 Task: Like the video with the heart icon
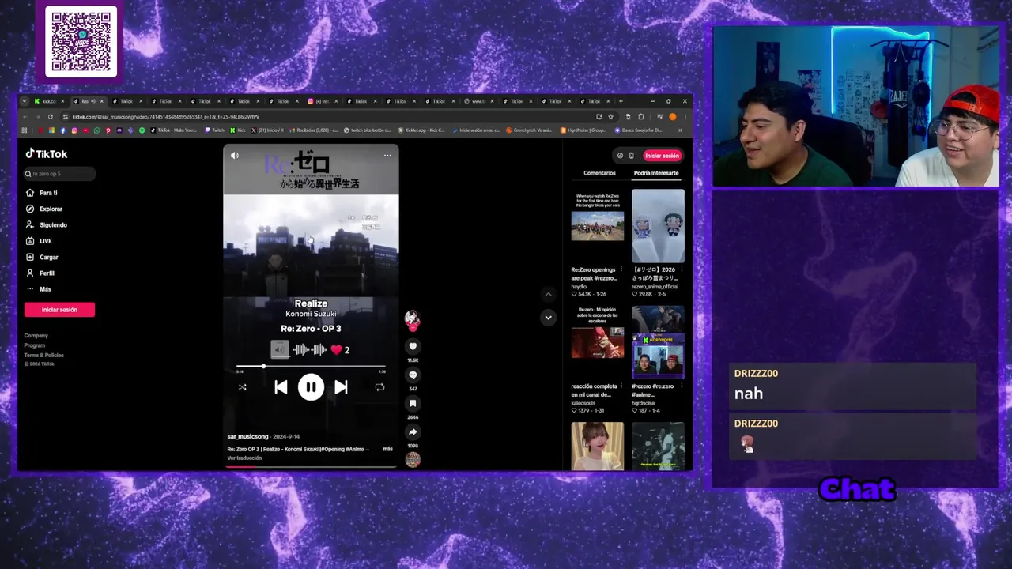[x=413, y=346]
